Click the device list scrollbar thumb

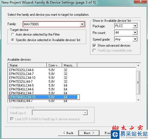[138, 82]
